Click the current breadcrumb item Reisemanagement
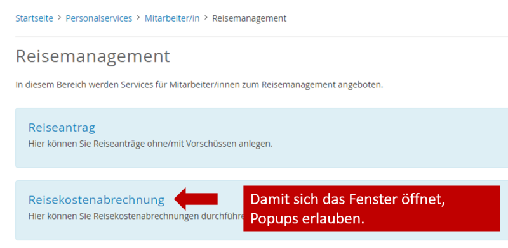 coord(249,18)
